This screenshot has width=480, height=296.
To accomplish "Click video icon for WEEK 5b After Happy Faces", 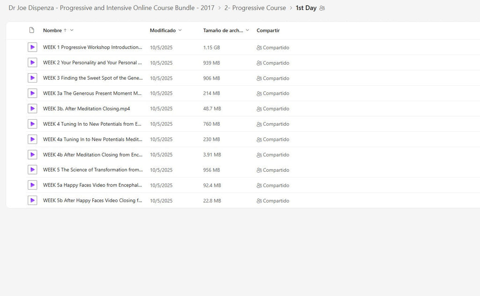I will click(x=32, y=200).
